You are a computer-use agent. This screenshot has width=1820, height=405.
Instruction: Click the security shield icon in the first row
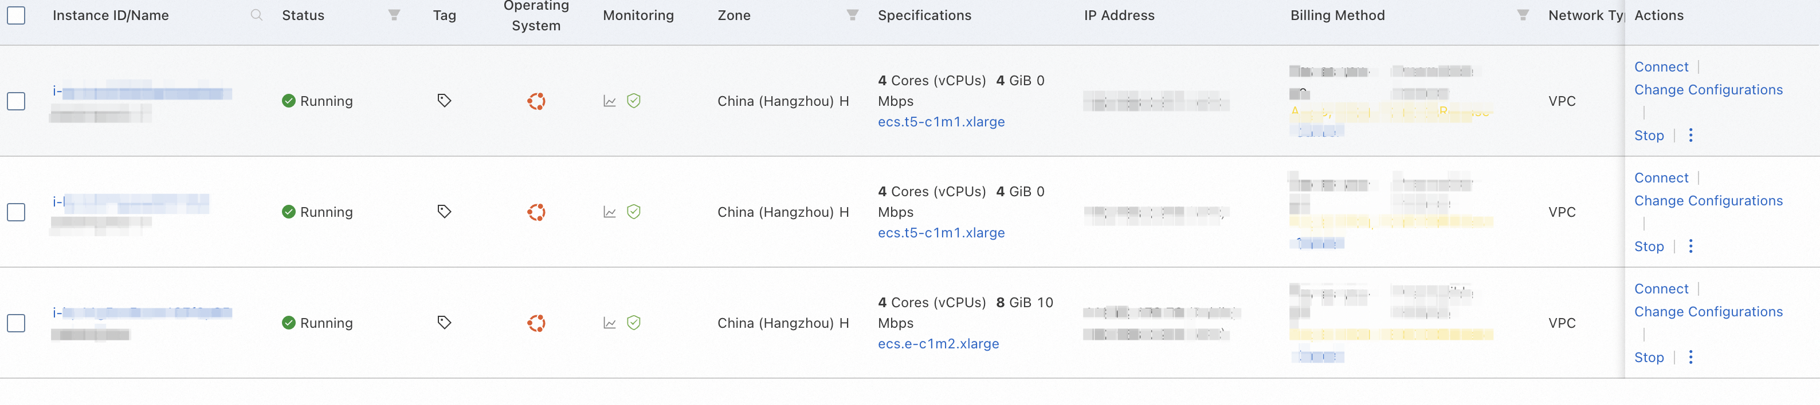coord(634,101)
